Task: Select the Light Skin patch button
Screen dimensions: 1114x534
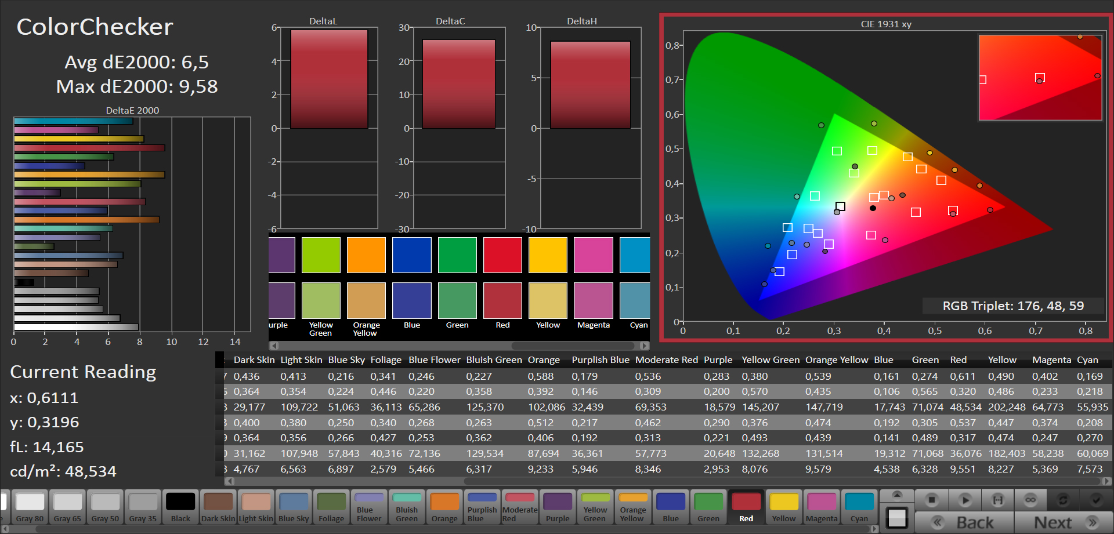Action: [256, 507]
